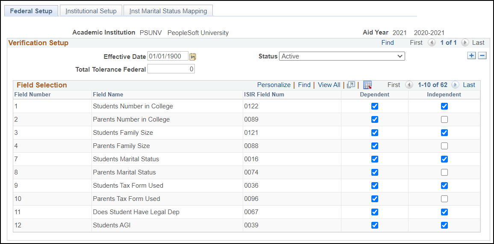
Task: Add a new Verification Setup row
Action: (x=471, y=55)
